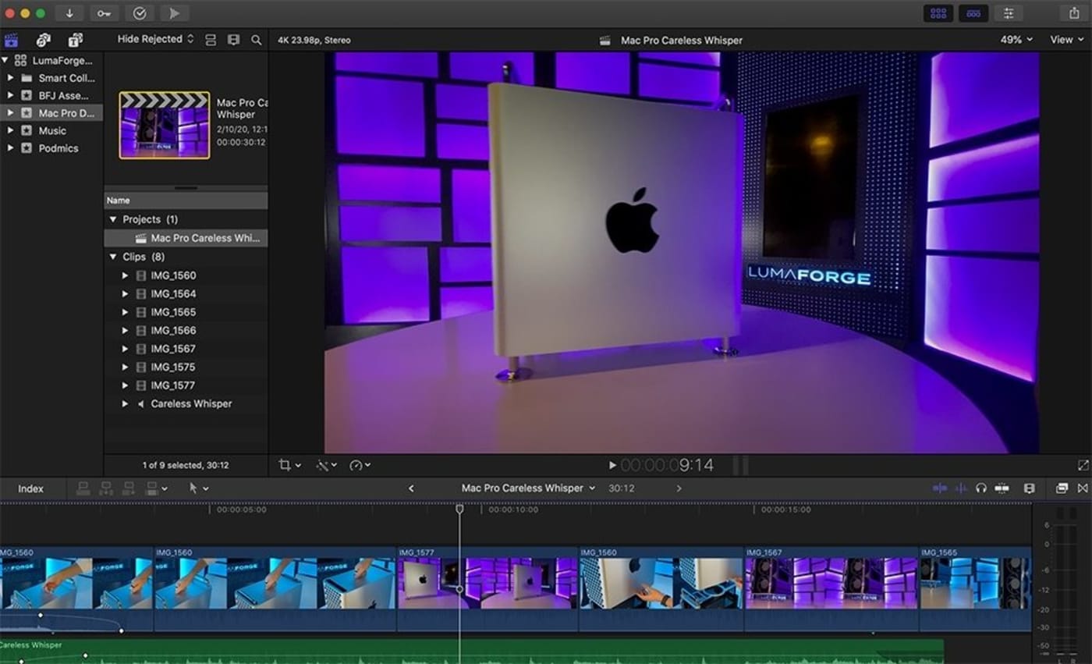Click the Share button in title bar
Image resolution: width=1092 pixels, height=664 pixels.
[1074, 13]
